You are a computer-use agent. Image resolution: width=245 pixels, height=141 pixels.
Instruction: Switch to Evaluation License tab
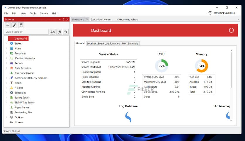pyautogui.click(x=101, y=20)
